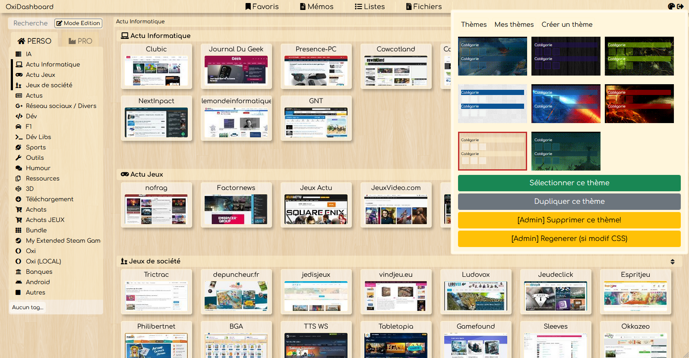
Task: Click the cart icon for Achats
Action: click(19, 209)
